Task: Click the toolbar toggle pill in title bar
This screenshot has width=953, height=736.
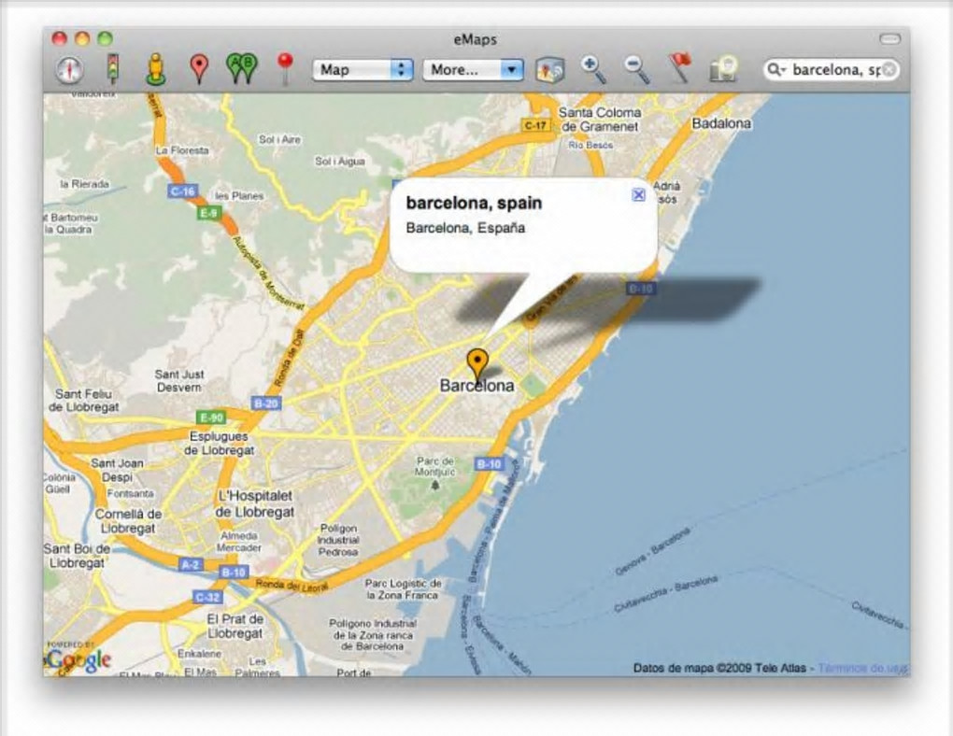Action: (889, 39)
